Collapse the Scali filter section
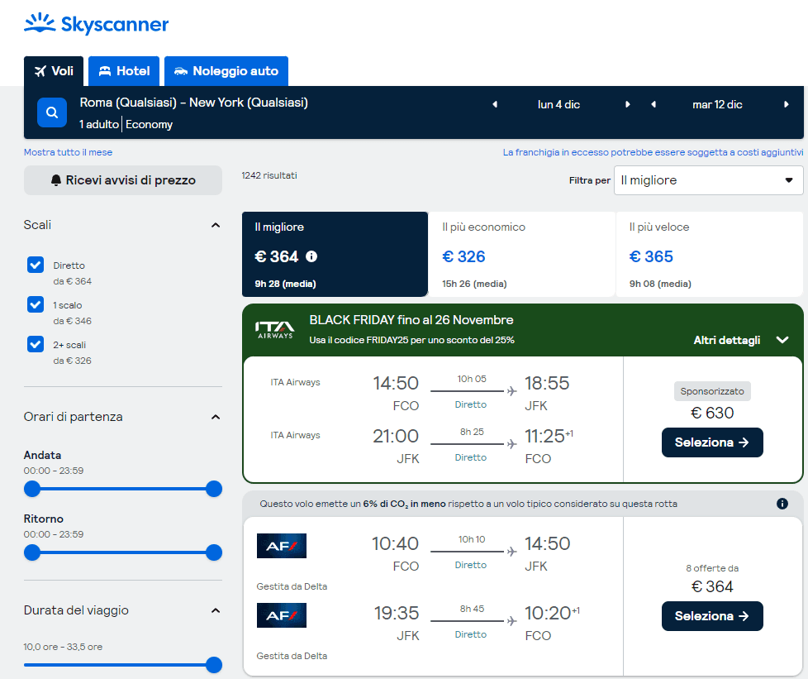The width and height of the screenshot is (808, 679). [216, 225]
